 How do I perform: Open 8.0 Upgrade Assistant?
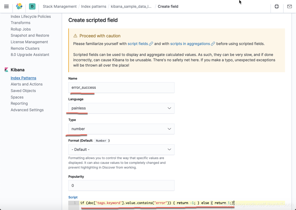(30, 55)
